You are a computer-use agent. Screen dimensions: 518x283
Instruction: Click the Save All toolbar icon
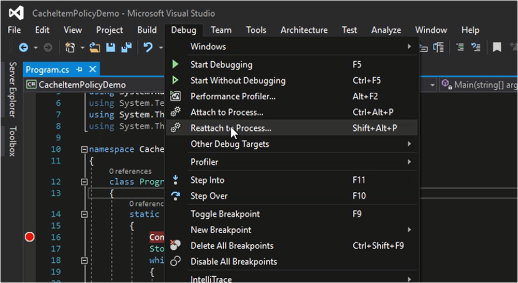(x=126, y=48)
